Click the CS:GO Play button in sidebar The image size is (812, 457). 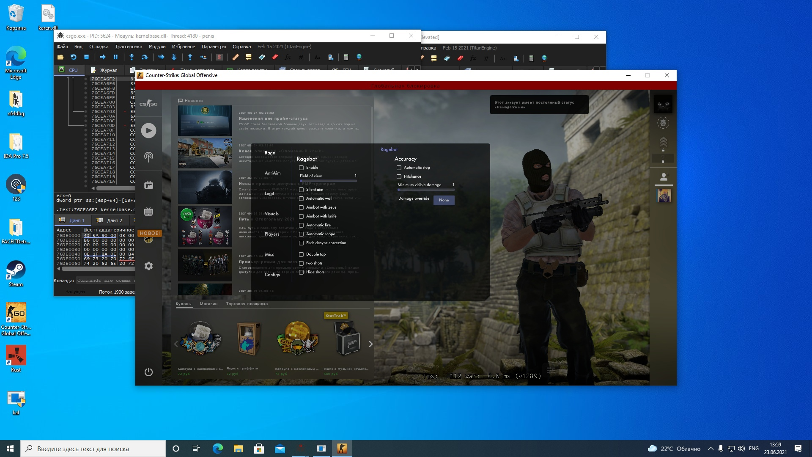pos(148,130)
